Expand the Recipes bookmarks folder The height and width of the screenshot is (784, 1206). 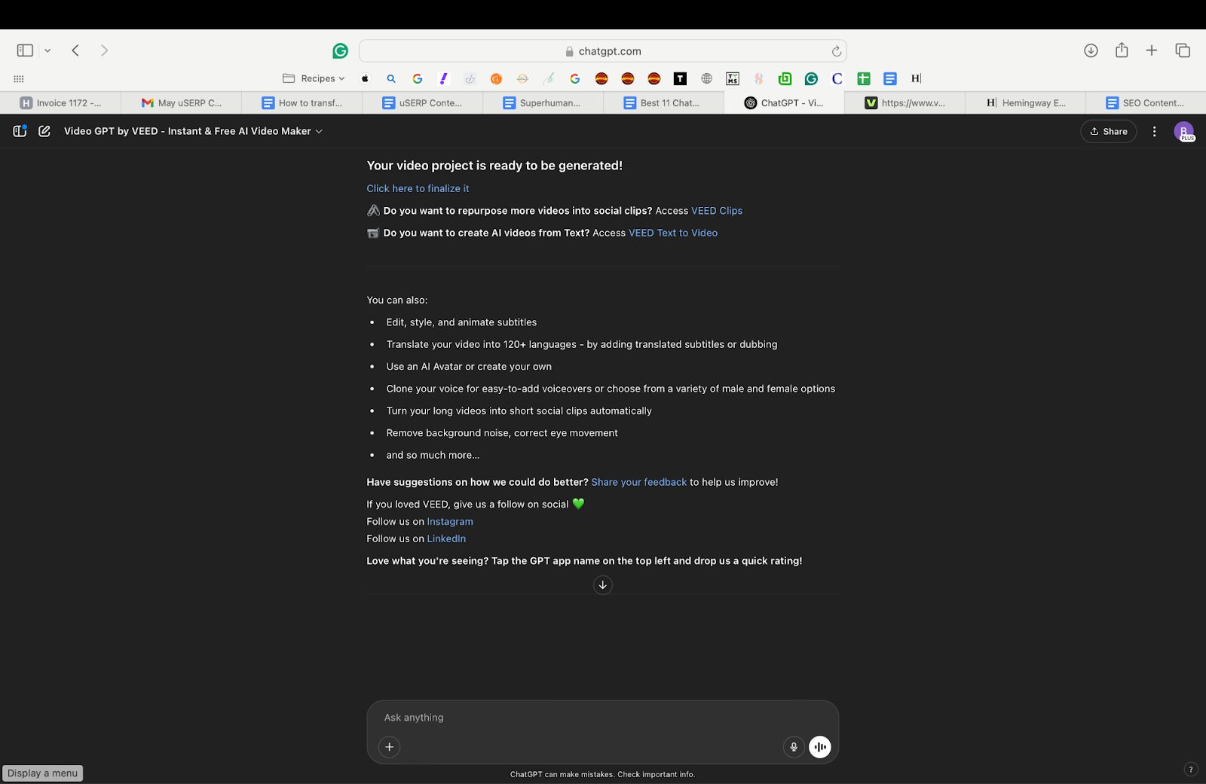coord(314,78)
